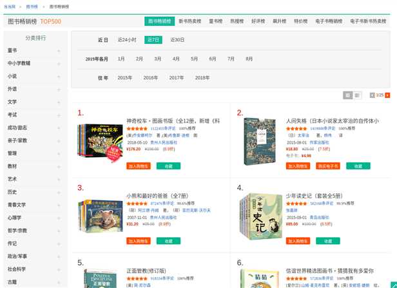Go to next page red arrow
Viewport: 397px width, 288px height.
pyautogui.click(x=387, y=95)
